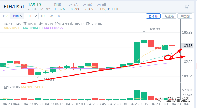Viewport: 197px width, 108px height.
Task: Click the ≈ 1318.12 CNY value
Action: click(x=39, y=9)
